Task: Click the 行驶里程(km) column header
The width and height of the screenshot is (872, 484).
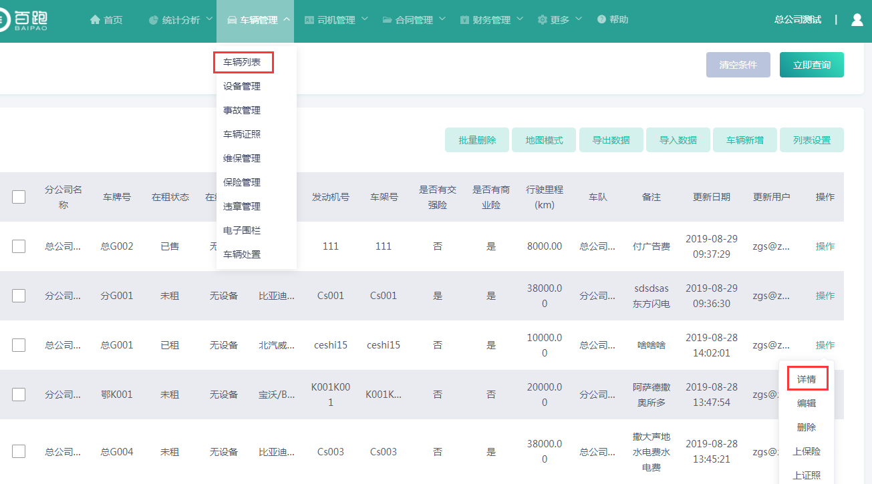Action: coord(545,197)
